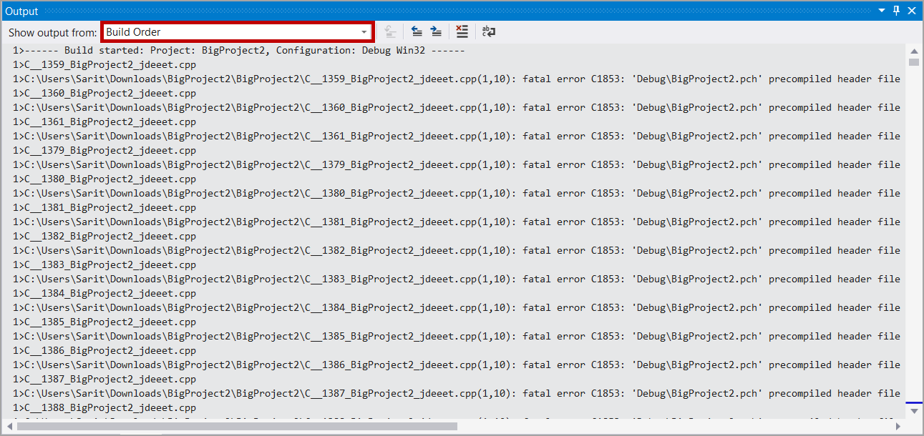The image size is (924, 436).
Task: Click the vertical scrollbar up arrow
Action: coord(914,51)
